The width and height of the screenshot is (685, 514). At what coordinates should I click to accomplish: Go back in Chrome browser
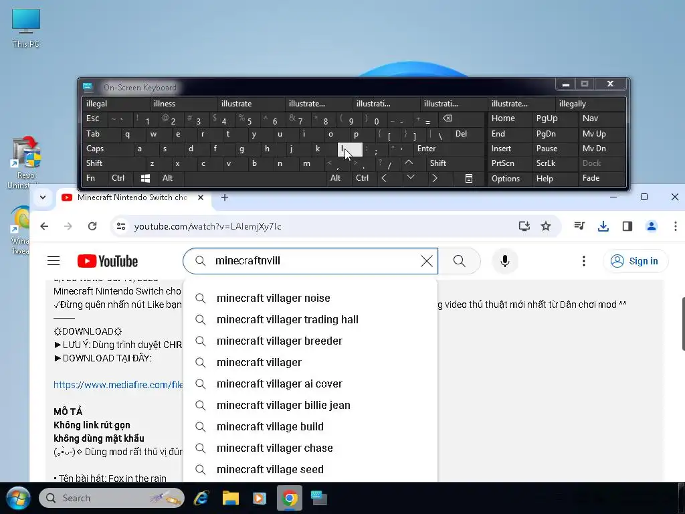click(44, 226)
